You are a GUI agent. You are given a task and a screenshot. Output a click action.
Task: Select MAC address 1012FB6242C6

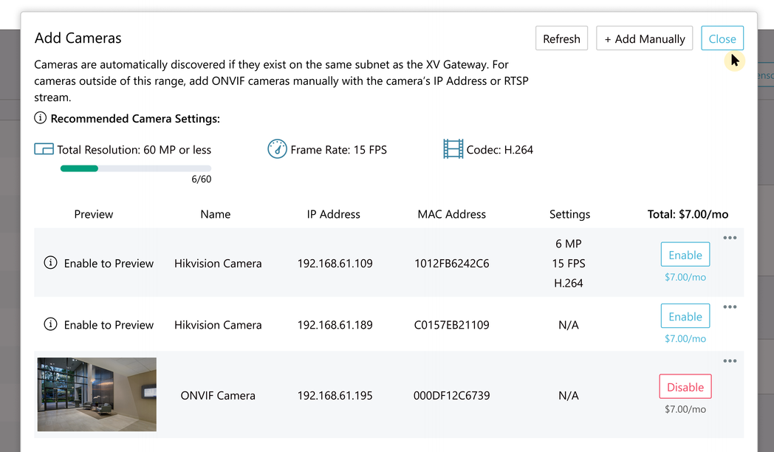452,264
